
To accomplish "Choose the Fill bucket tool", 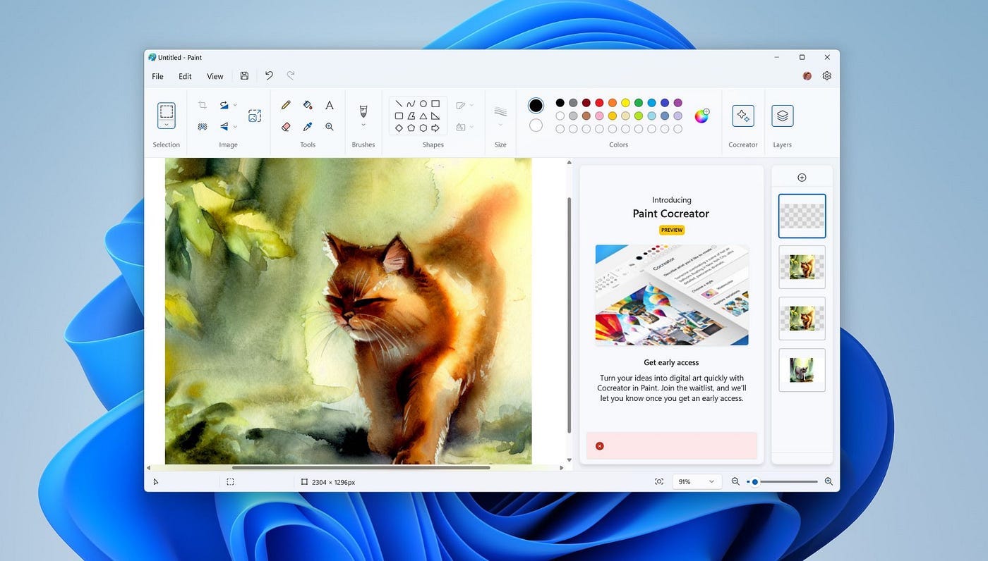I will (308, 105).
